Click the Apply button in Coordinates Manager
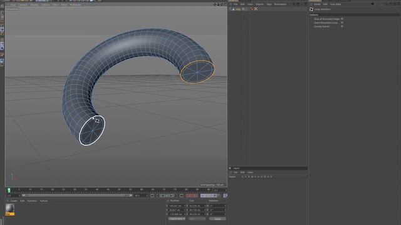Image resolution: width=401 pixels, height=225 pixels. point(217,219)
